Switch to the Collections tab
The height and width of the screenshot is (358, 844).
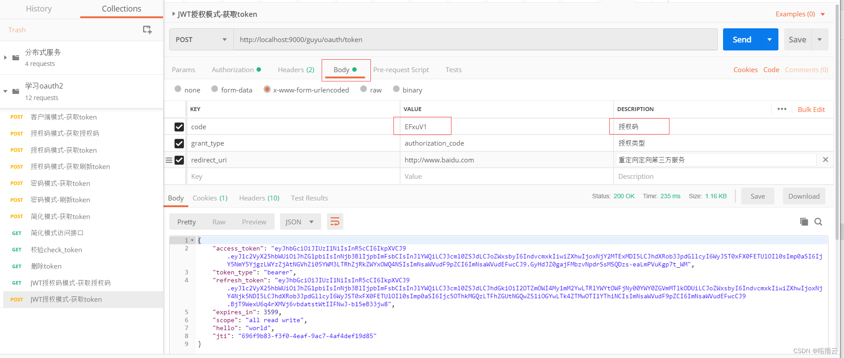point(121,9)
